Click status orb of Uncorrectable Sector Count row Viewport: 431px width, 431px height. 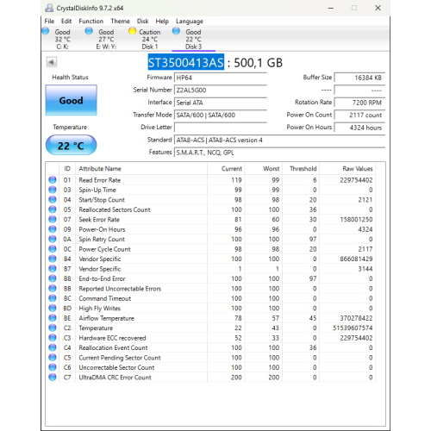click(x=53, y=367)
